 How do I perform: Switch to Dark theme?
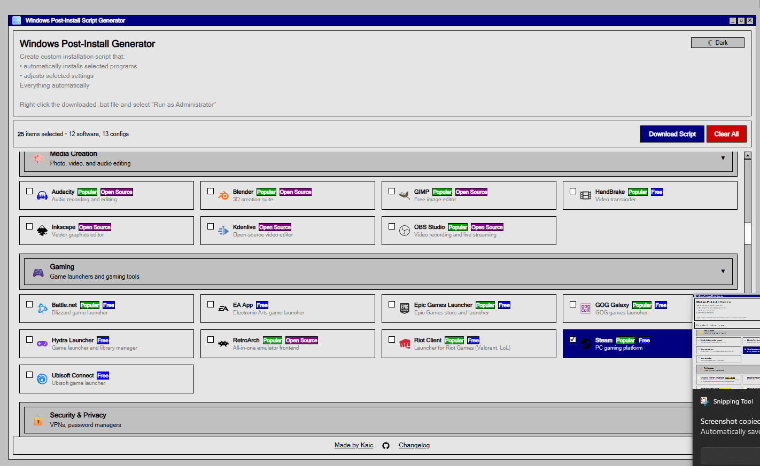point(718,43)
